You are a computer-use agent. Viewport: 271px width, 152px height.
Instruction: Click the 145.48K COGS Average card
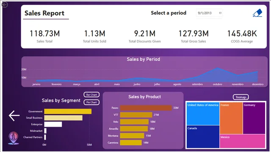pyautogui.click(x=242, y=36)
